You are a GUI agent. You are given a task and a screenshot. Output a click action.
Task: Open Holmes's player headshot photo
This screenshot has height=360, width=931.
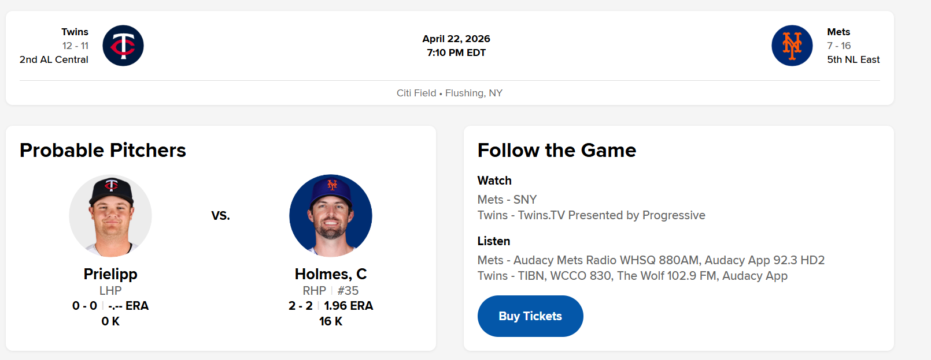click(x=331, y=216)
